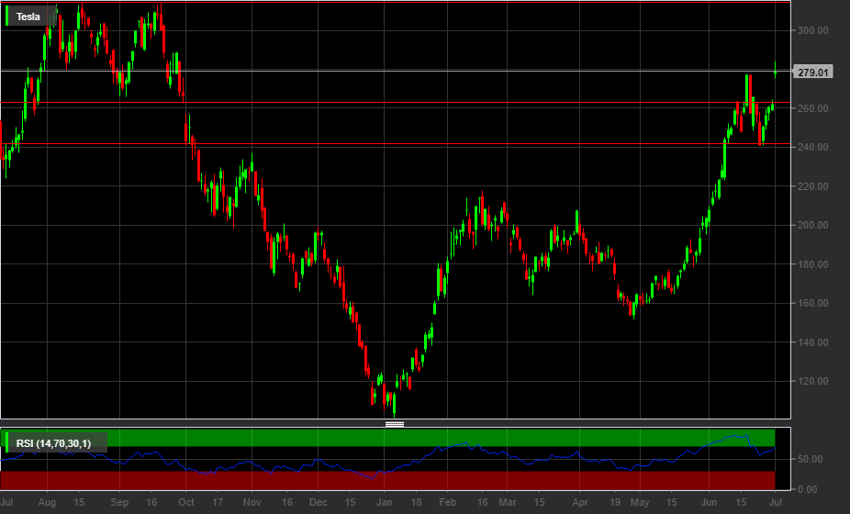The image size is (850, 514).
Task: Click the 120.00 price axis label
Action: (812, 381)
